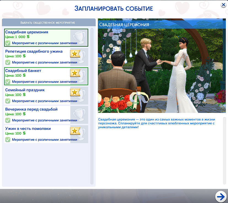The image size is (228, 203).
Task: Click the trophy icon for Вечеринка перед свадьбой
Action: (79, 115)
